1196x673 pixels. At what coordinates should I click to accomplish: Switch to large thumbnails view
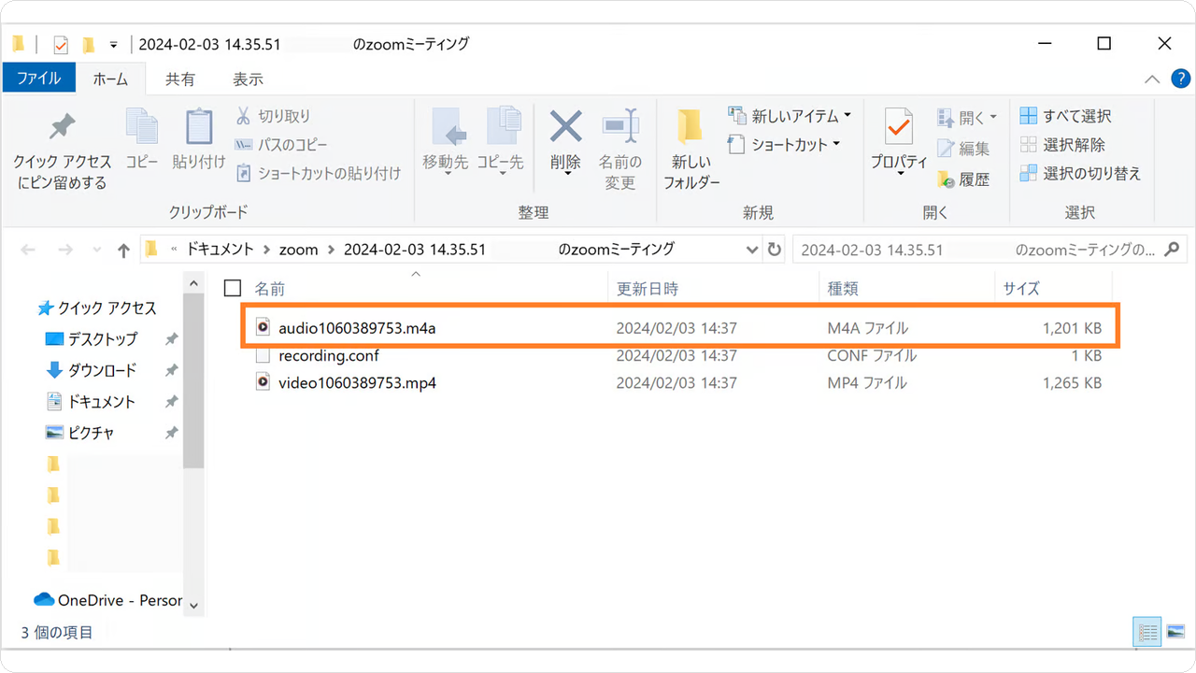pos(1175,633)
